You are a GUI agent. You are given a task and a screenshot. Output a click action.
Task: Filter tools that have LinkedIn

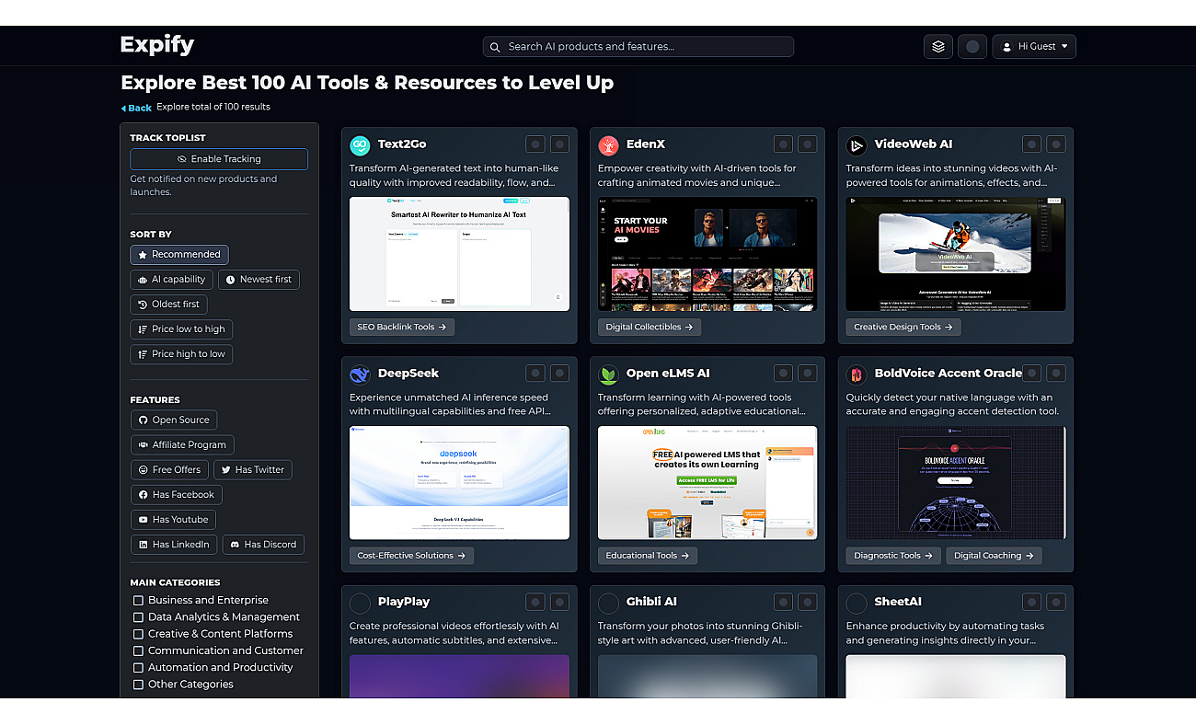click(174, 545)
